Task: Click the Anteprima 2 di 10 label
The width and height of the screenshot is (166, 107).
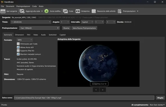Action: click(99, 84)
